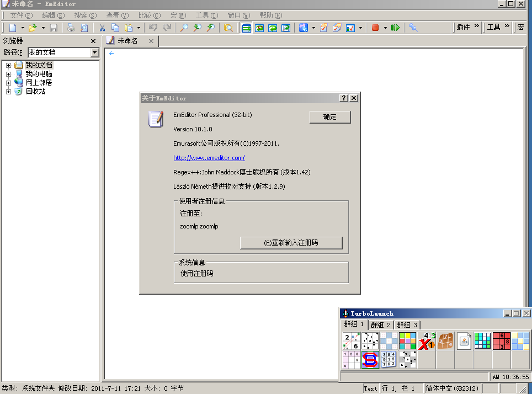Open the 编辑(E) menu
The image size is (532, 394).
pos(54,15)
